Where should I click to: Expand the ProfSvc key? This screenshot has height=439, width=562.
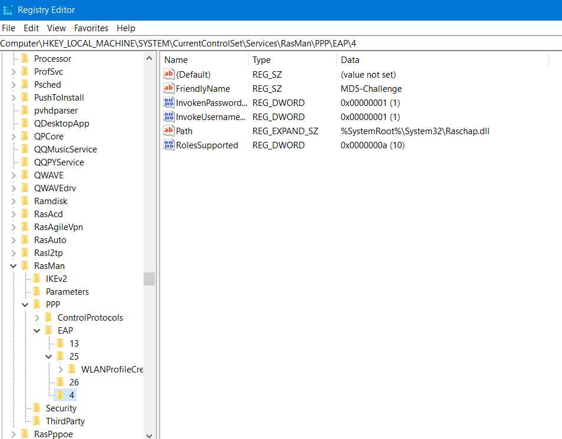[14, 72]
